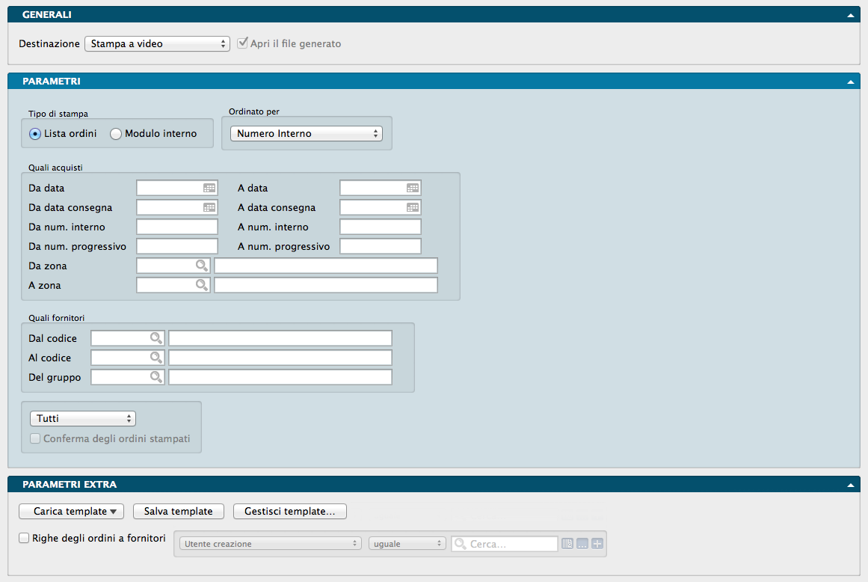Viewport: 868px width, 582px height.
Task: Click the Dal codice lookup magnifier
Action: tap(156, 338)
